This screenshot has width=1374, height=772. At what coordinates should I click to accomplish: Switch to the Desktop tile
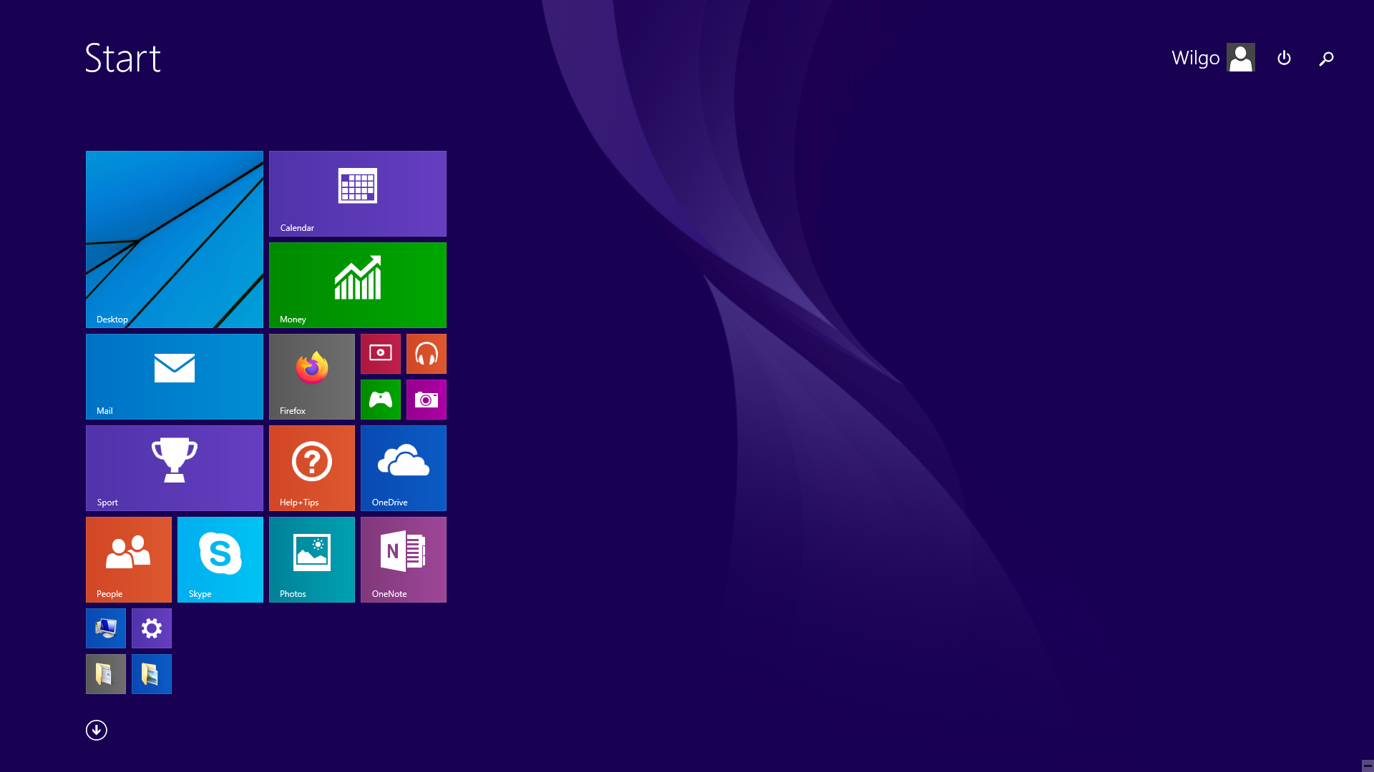pyautogui.click(x=174, y=239)
